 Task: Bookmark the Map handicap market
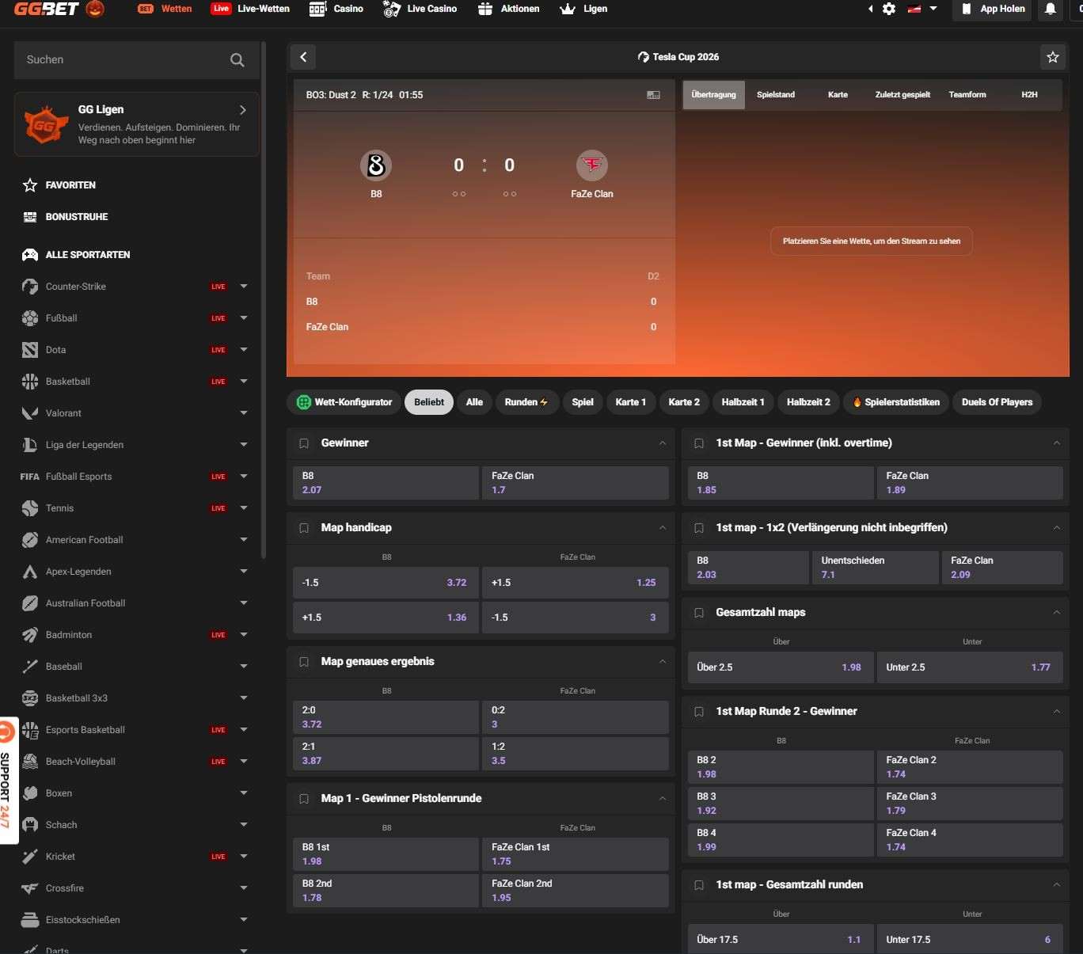click(304, 528)
